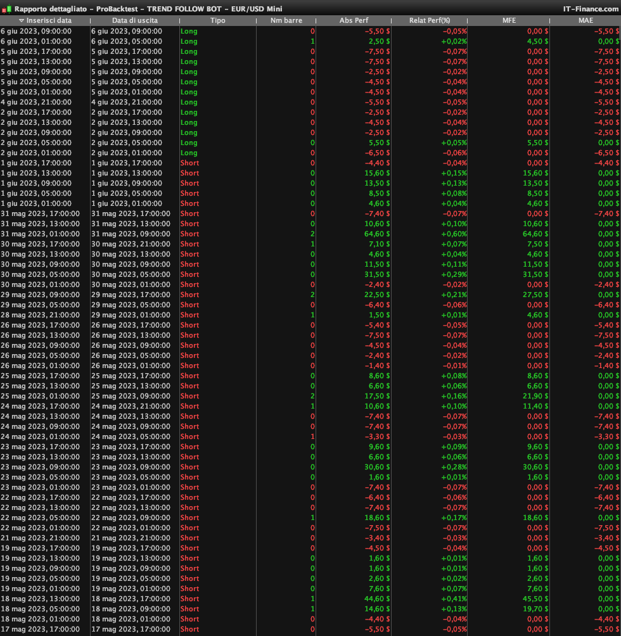Click MFE value 19,70 $
The height and width of the screenshot is (636, 621).
tap(535, 609)
